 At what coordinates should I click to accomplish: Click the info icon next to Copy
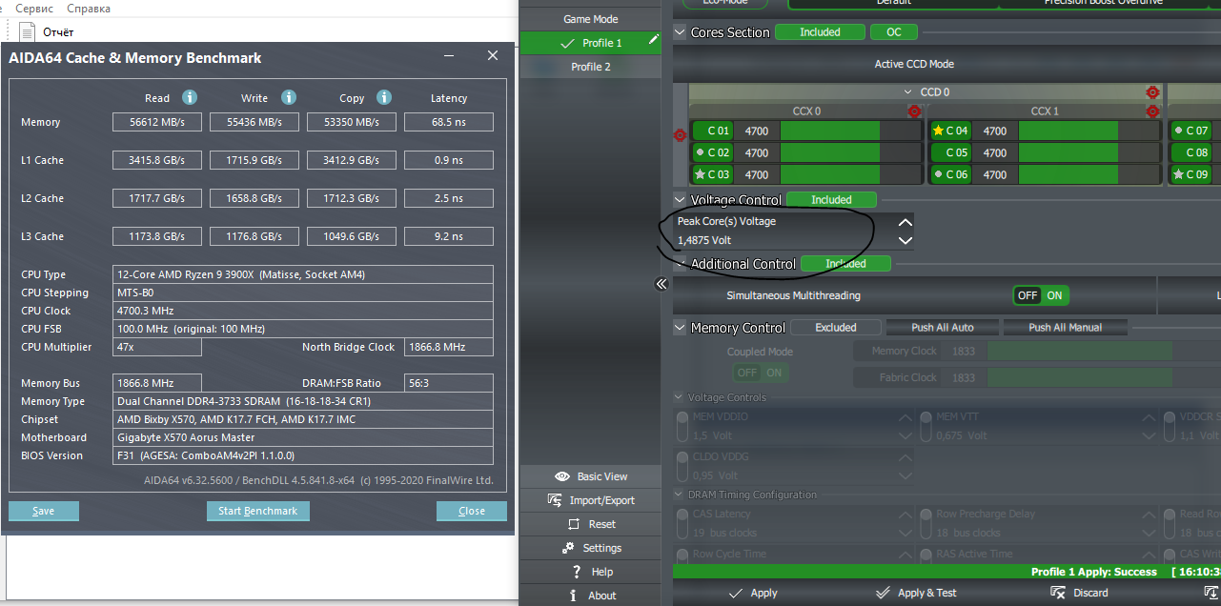click(384, 97)
